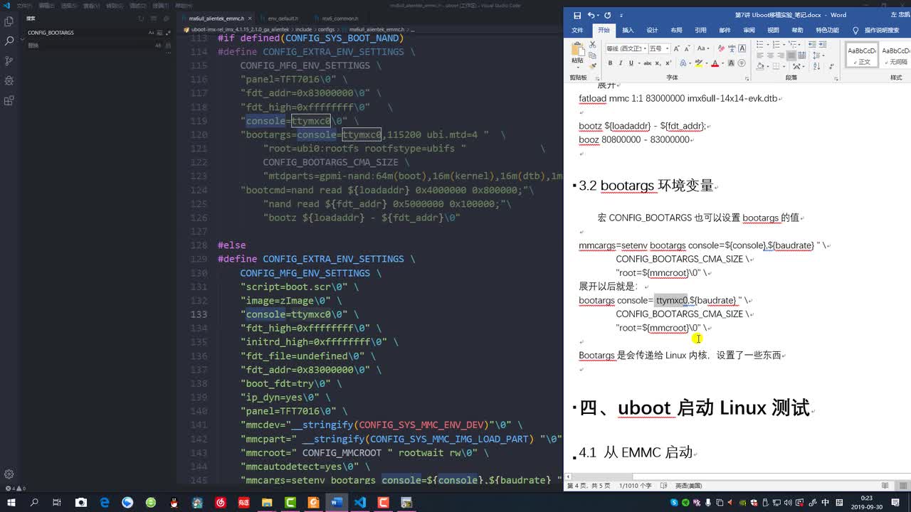
Task: Toggle regular expression in VS Code search
Action: tap(168, 33)
